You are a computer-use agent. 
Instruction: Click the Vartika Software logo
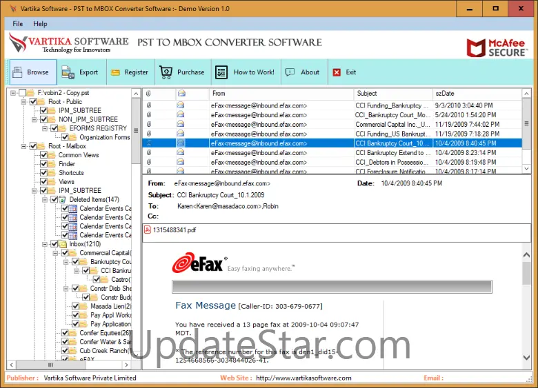(x=68, y=43)
